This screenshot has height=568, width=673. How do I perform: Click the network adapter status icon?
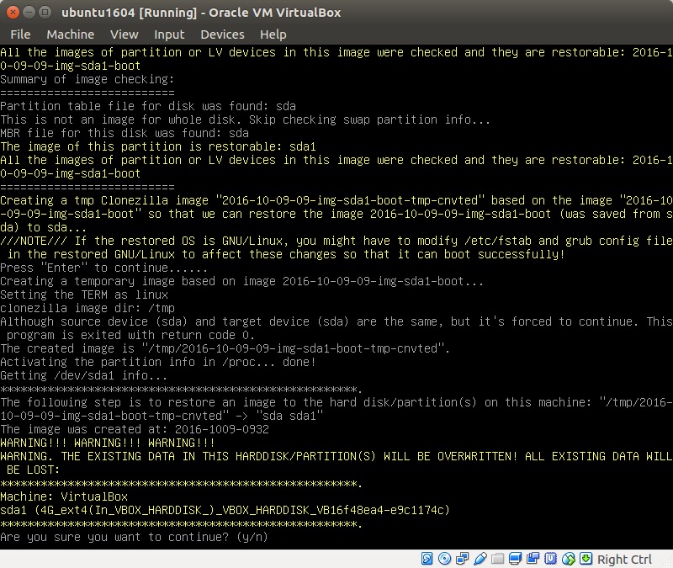coord(463,559)
